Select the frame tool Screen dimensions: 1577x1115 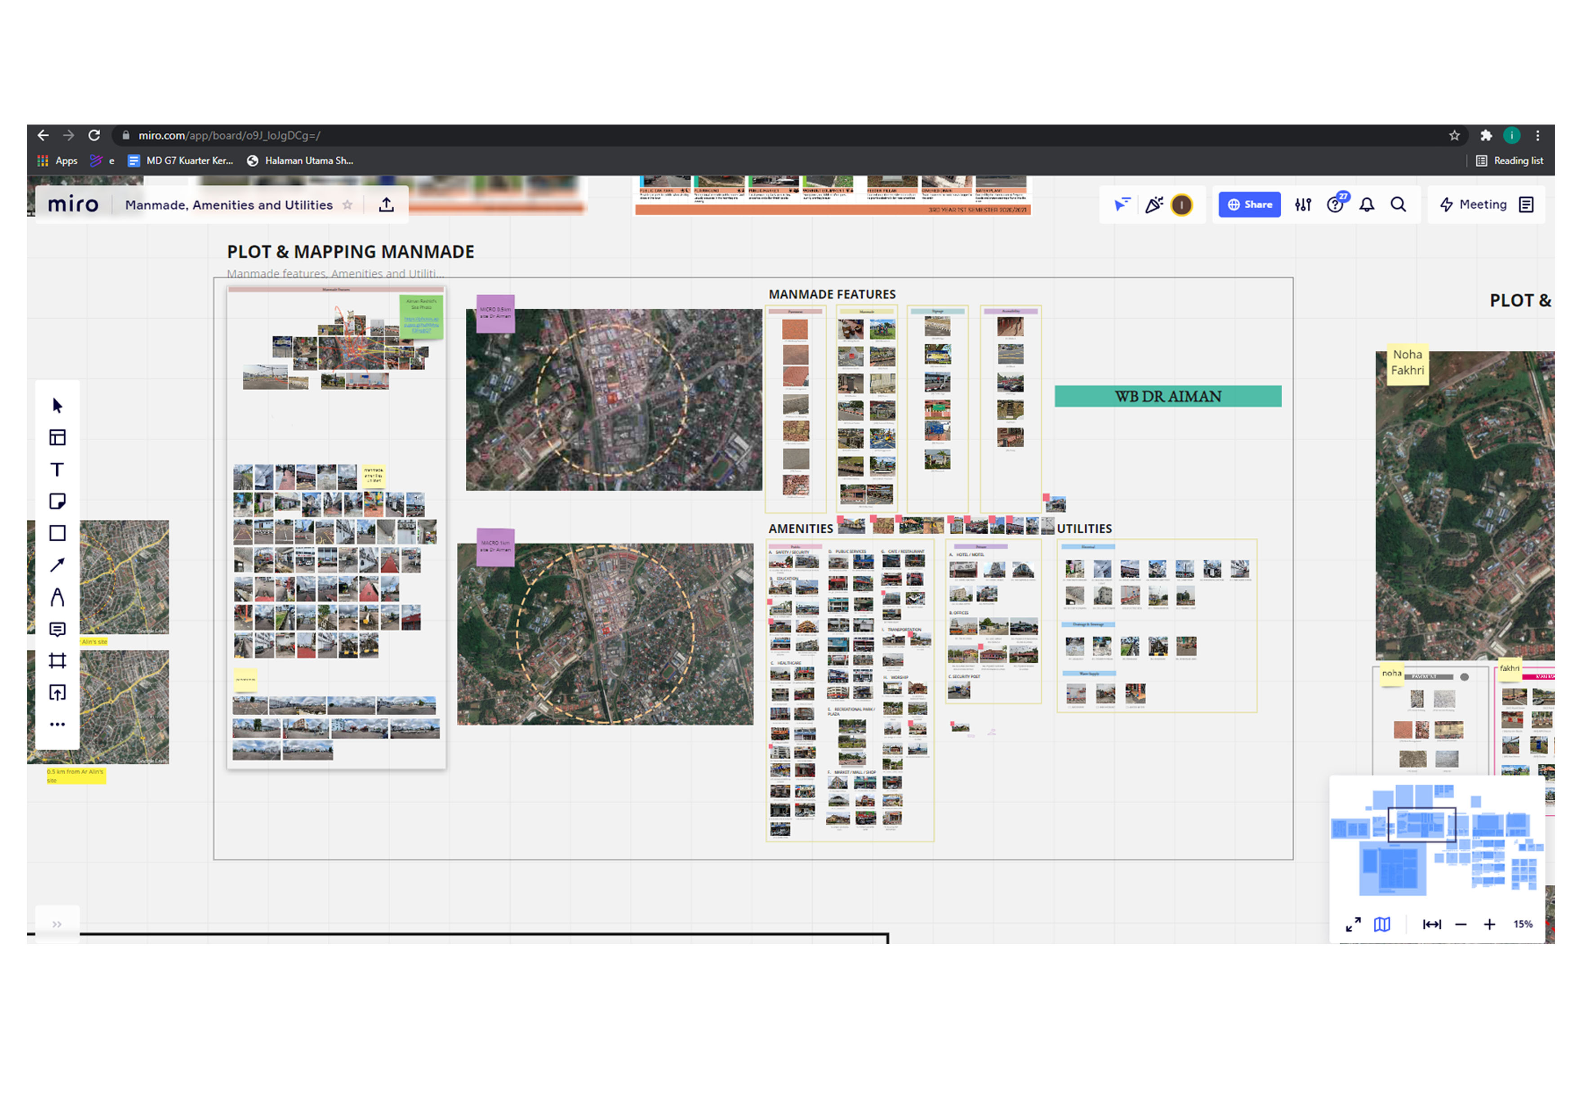click(57, 661)
